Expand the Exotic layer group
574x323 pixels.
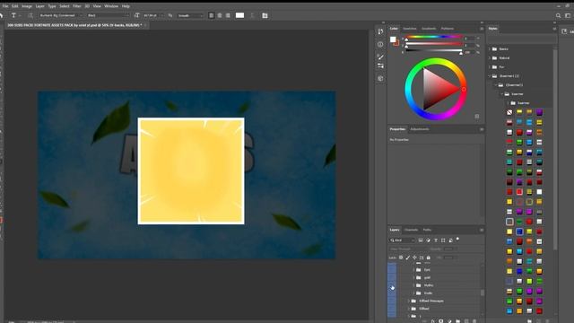tap(414, 293)
